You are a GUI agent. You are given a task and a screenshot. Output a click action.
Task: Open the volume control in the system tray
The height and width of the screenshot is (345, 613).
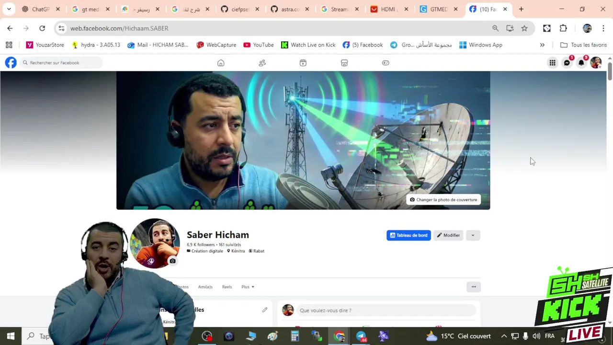pos(536,336)
